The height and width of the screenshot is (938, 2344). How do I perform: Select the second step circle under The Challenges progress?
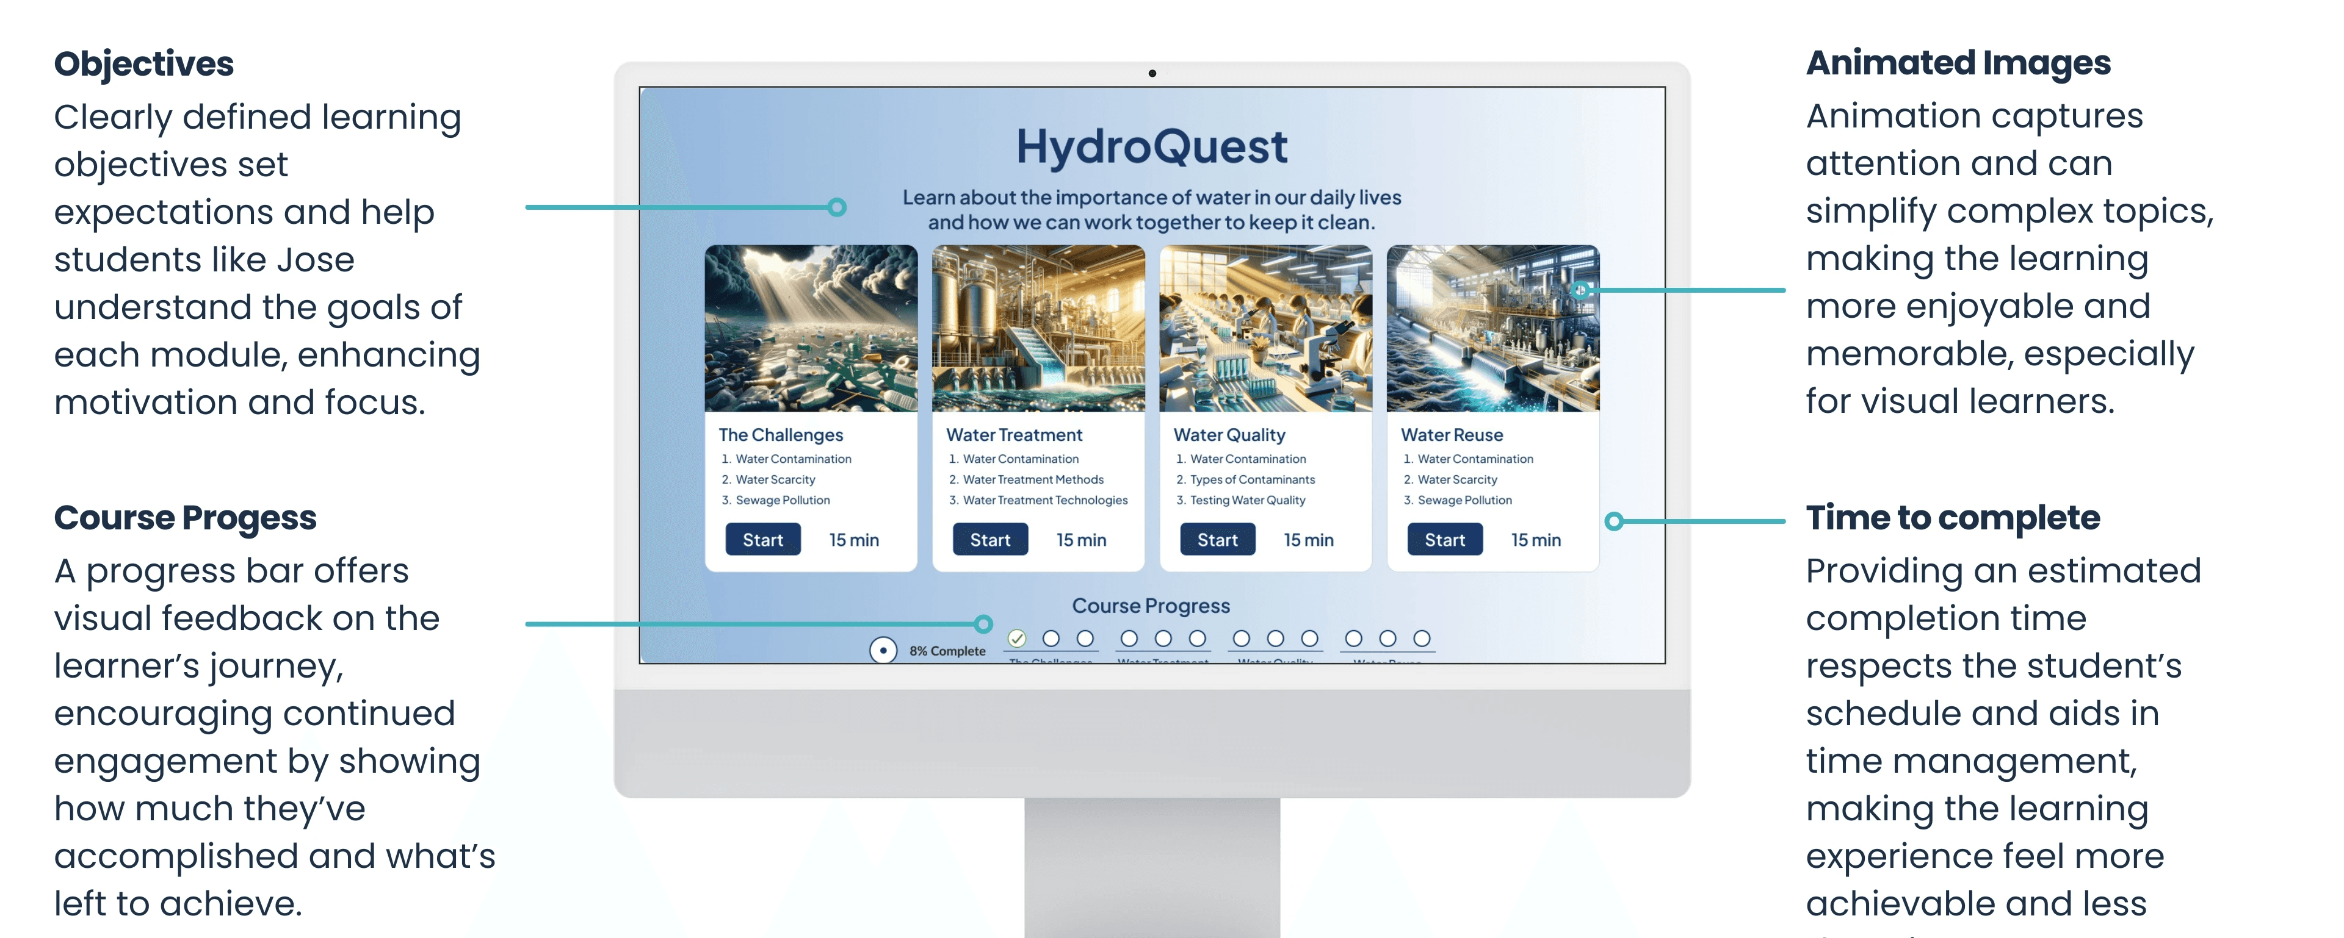(x=1051, y=639)
